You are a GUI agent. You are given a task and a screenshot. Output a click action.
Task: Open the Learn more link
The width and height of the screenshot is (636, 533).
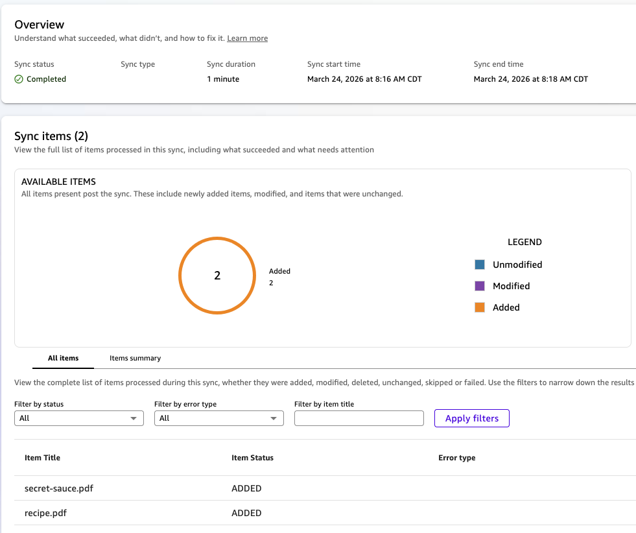coord(248,38)
